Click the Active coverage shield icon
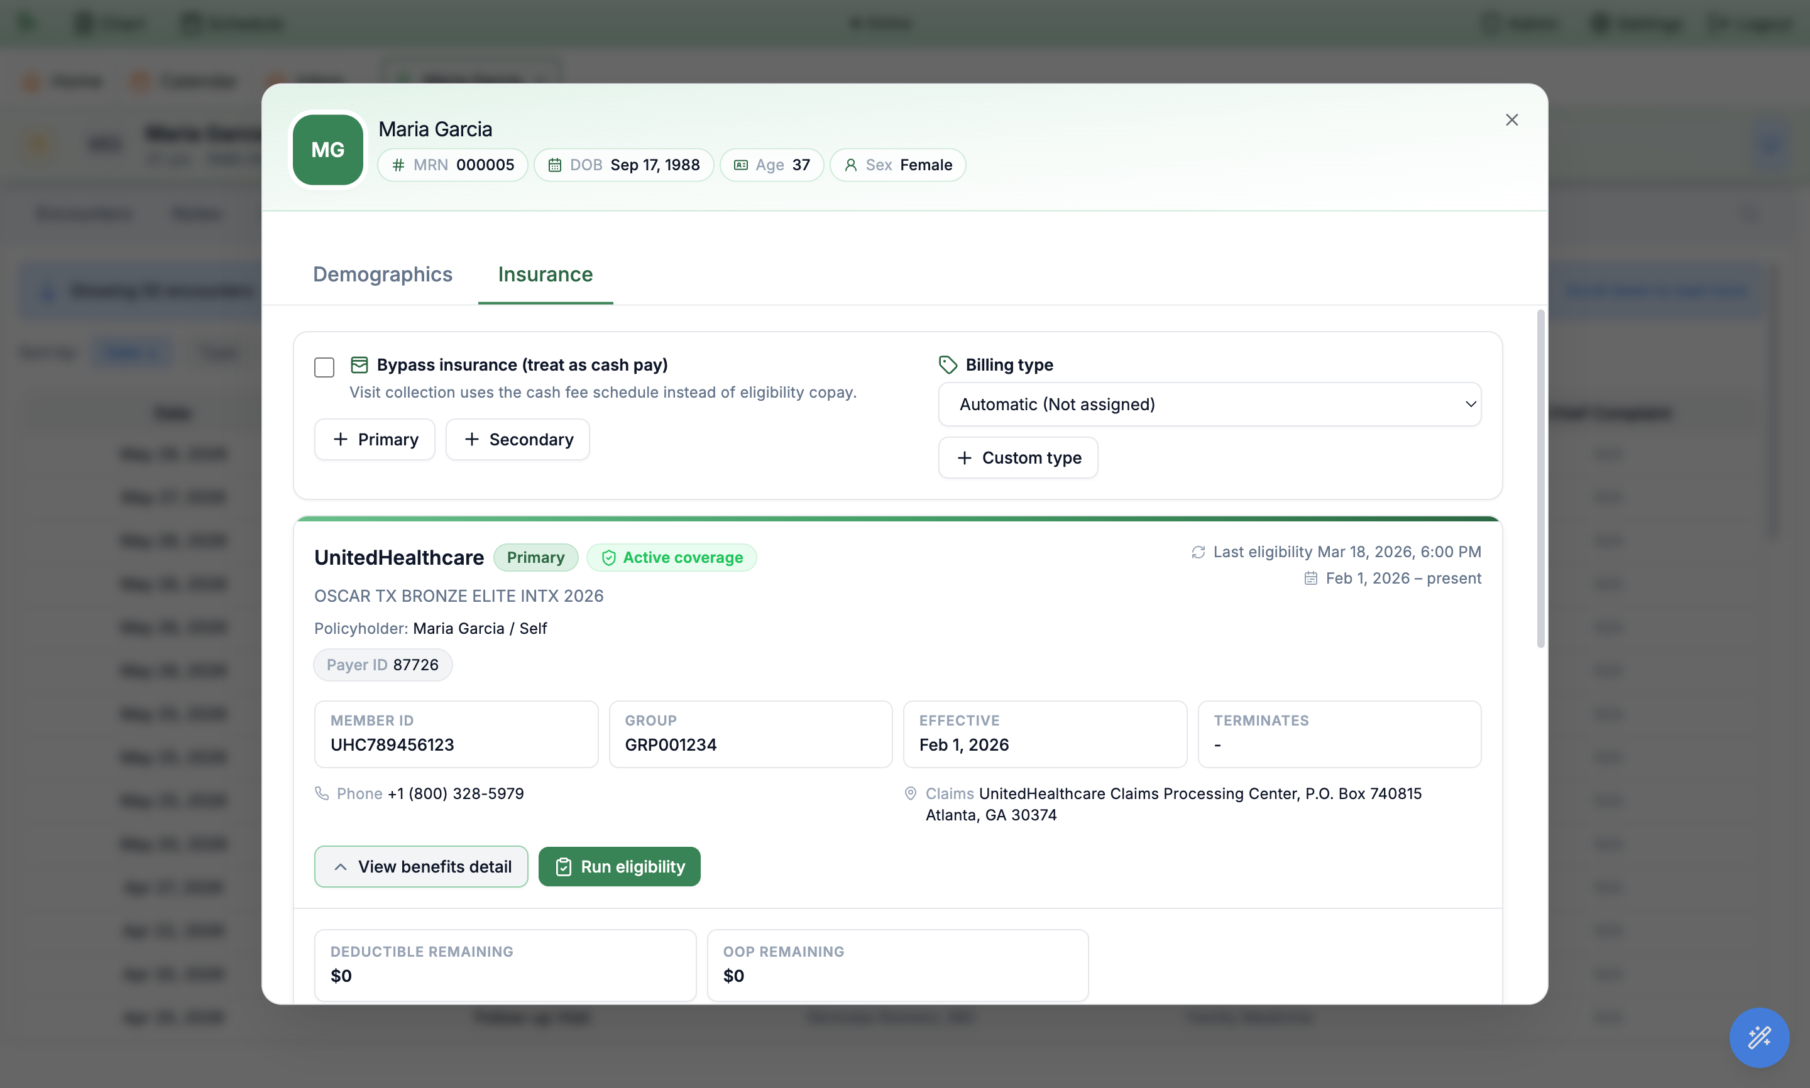The width and height of the screenshot is (1810, 1088). pyautogui.click(x=609, y=558)
